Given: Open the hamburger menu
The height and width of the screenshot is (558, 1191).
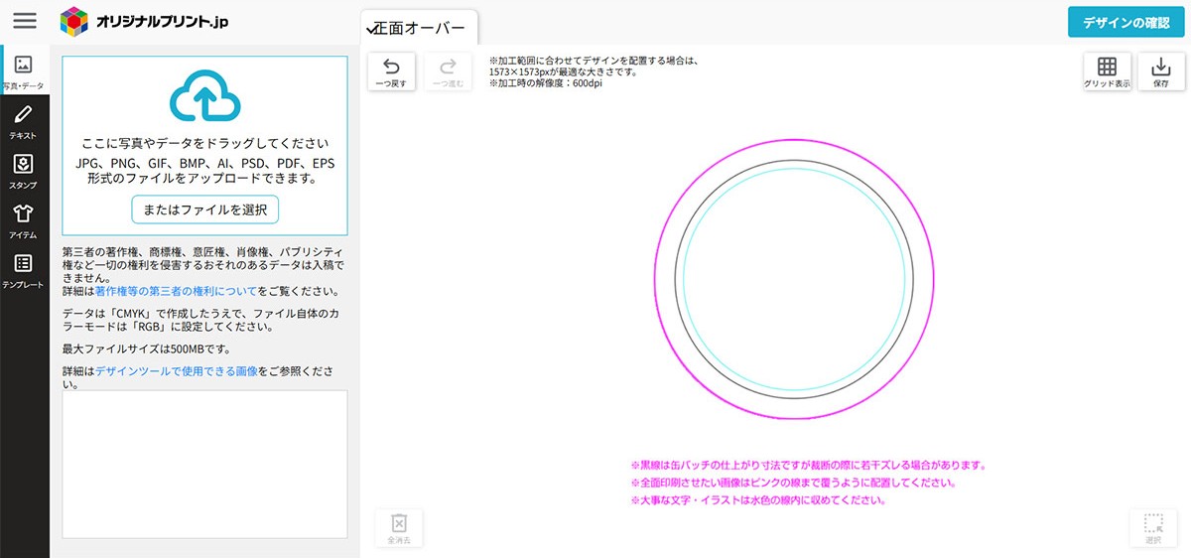Looking at the screenshot, I should (x=25, y=21).
